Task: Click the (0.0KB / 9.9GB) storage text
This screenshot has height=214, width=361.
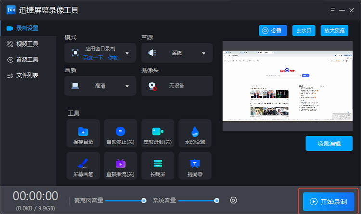Action: click(36, 208)
